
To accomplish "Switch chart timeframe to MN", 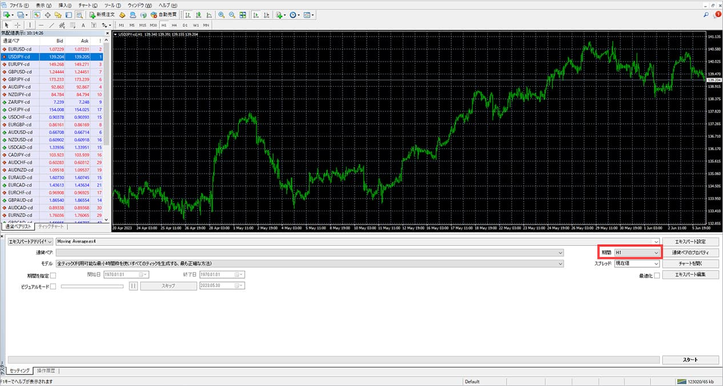I will (x=206, y=25).
